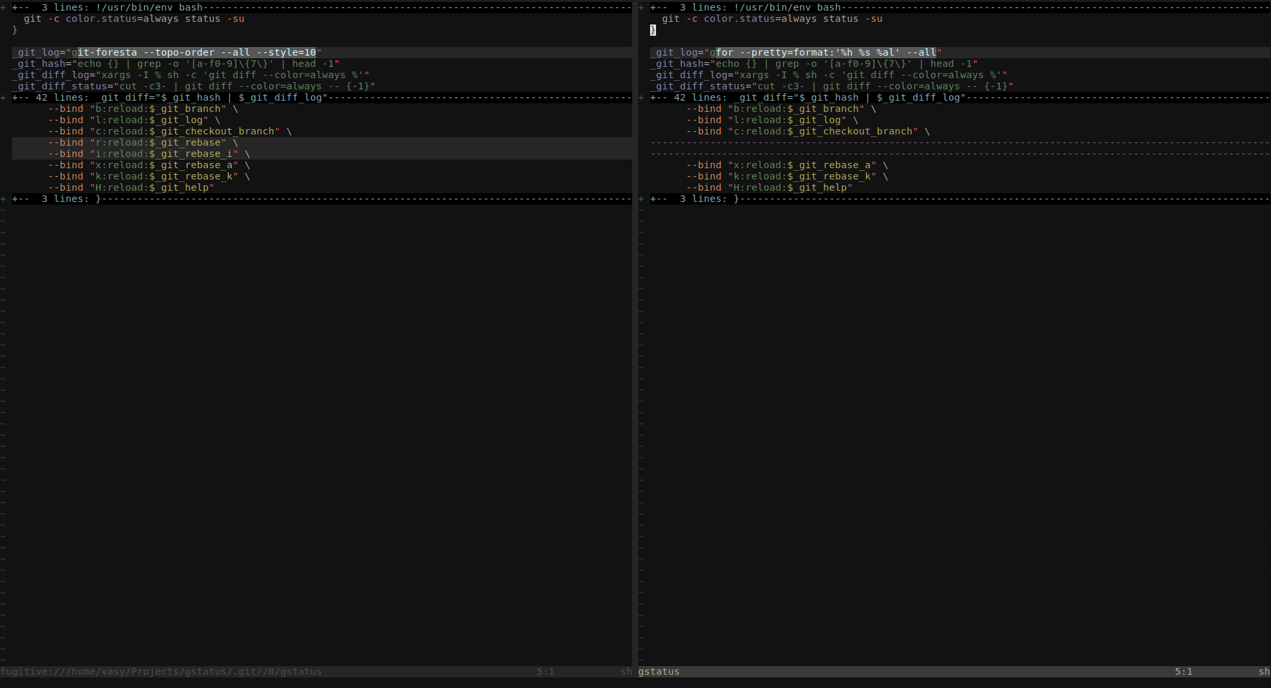Expand the '3 lines: !/usr/bin/env bash' fold in right pane
The image size is (1271, 688).
point(960,7)
